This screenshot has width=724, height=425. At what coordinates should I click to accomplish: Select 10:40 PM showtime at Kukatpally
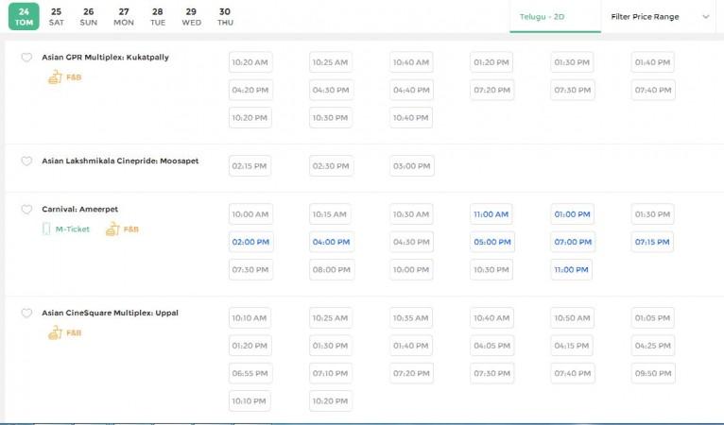(x=411, y=118)
